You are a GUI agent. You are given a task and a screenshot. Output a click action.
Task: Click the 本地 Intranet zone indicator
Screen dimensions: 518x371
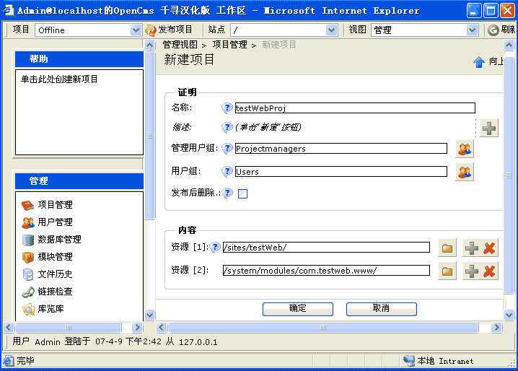click(439, 361)
